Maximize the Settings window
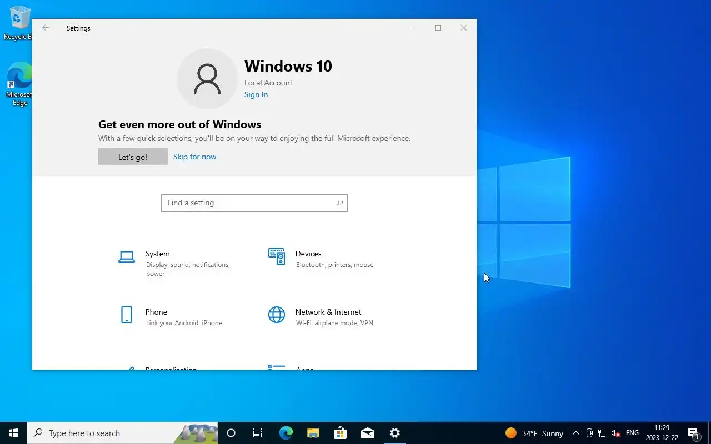This screenshot has width=711, height=444. click(438, 28)
